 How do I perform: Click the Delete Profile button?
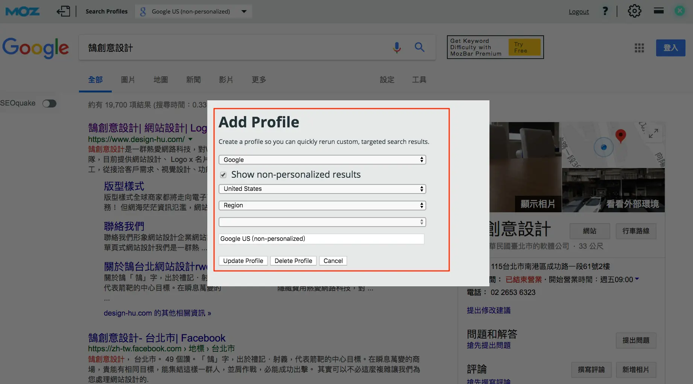tap(293, 261)
